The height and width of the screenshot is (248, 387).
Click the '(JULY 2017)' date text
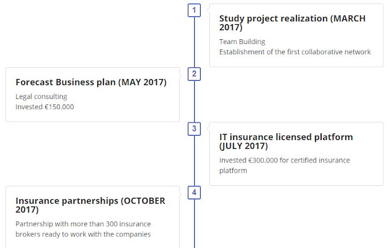[x=244, y=146]
